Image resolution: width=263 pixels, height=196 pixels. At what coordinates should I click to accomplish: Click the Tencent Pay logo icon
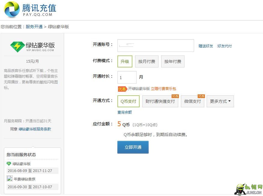pyautogui.click(x=12, y=10)
